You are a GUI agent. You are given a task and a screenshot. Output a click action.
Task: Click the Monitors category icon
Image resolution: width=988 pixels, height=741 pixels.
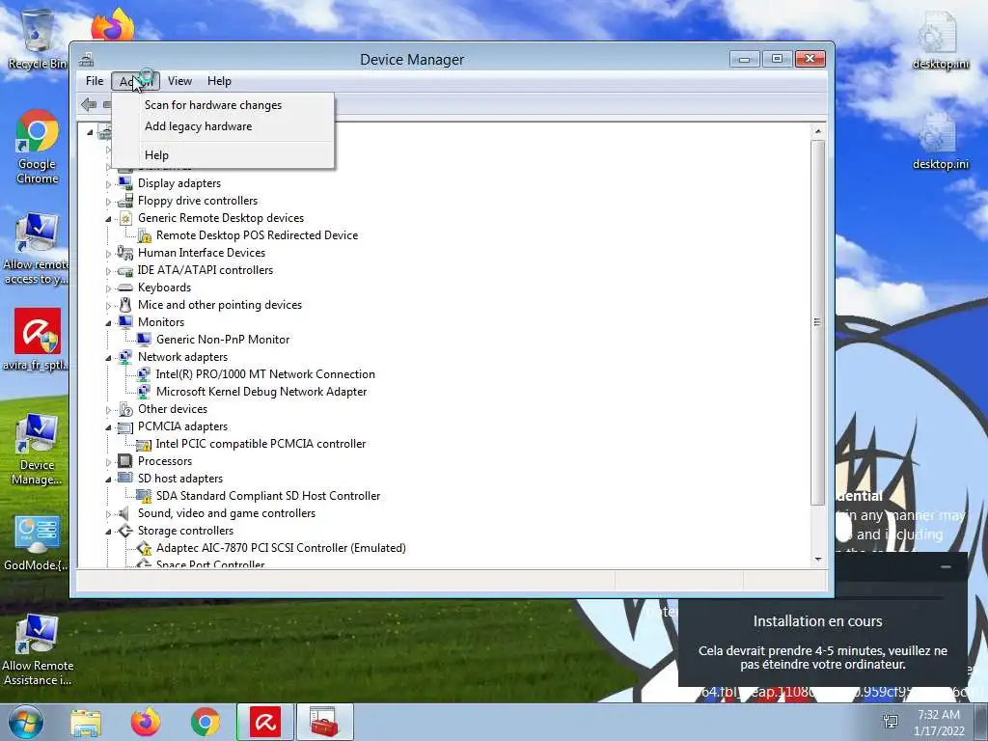point(125,322)
